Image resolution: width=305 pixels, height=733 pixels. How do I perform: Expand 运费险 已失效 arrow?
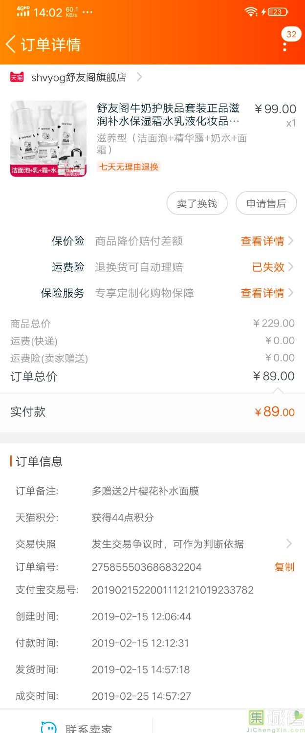291,267
